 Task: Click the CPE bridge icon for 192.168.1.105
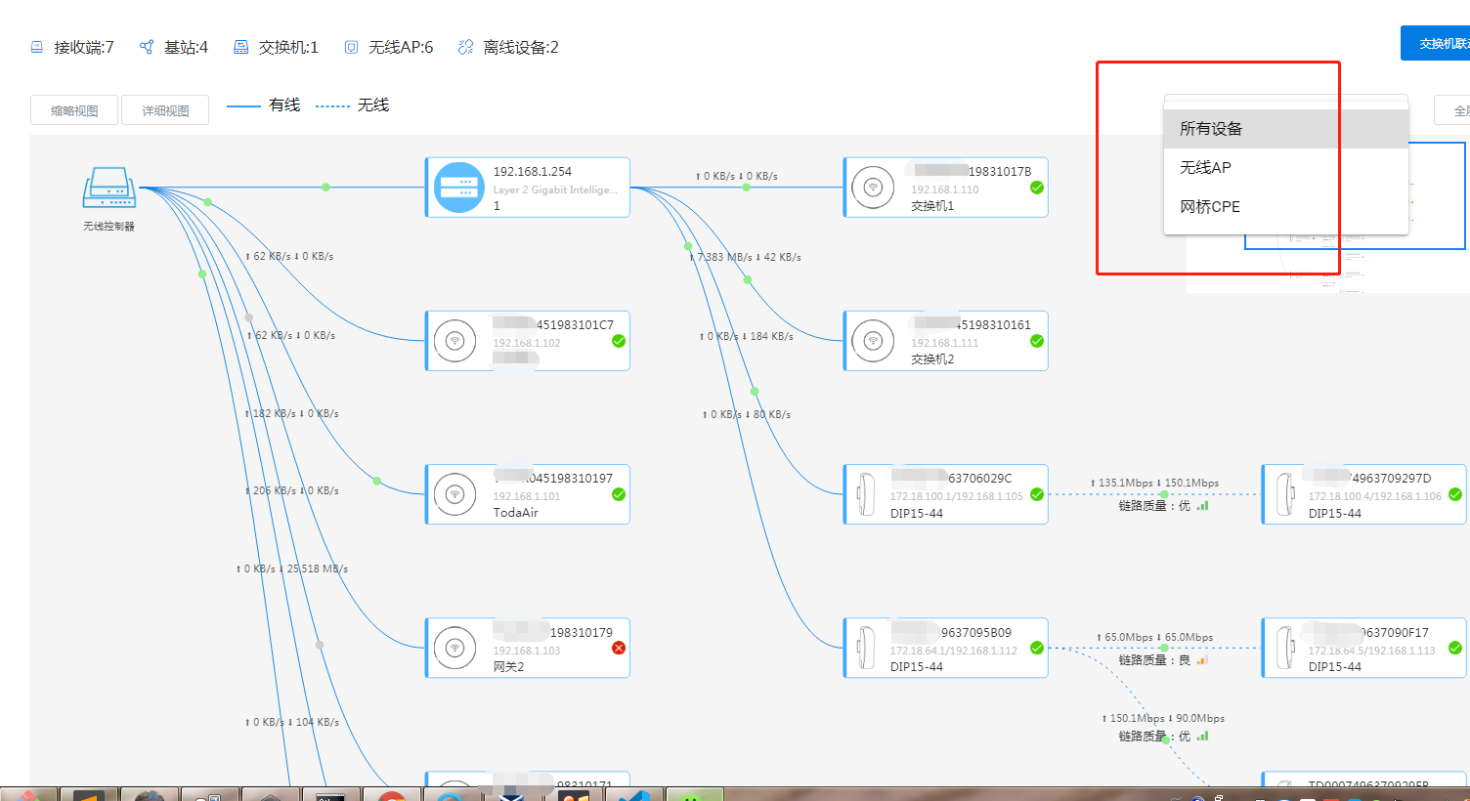click(866, 494)
